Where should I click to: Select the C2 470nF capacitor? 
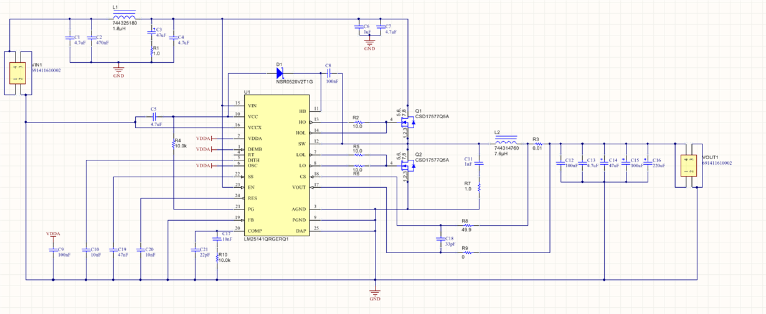91,39
